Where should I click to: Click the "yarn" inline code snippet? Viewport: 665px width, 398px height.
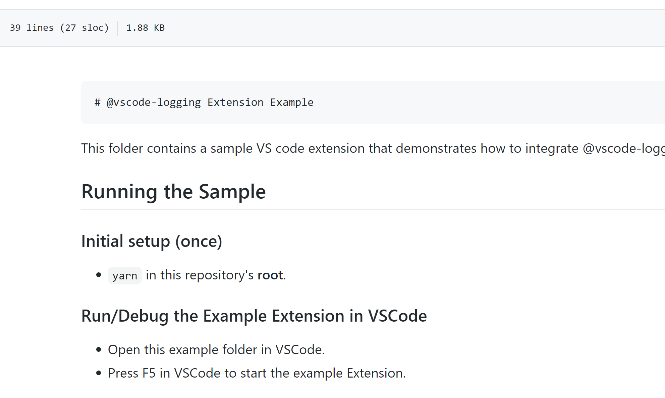pyautogui.click(x=125, y=276)
